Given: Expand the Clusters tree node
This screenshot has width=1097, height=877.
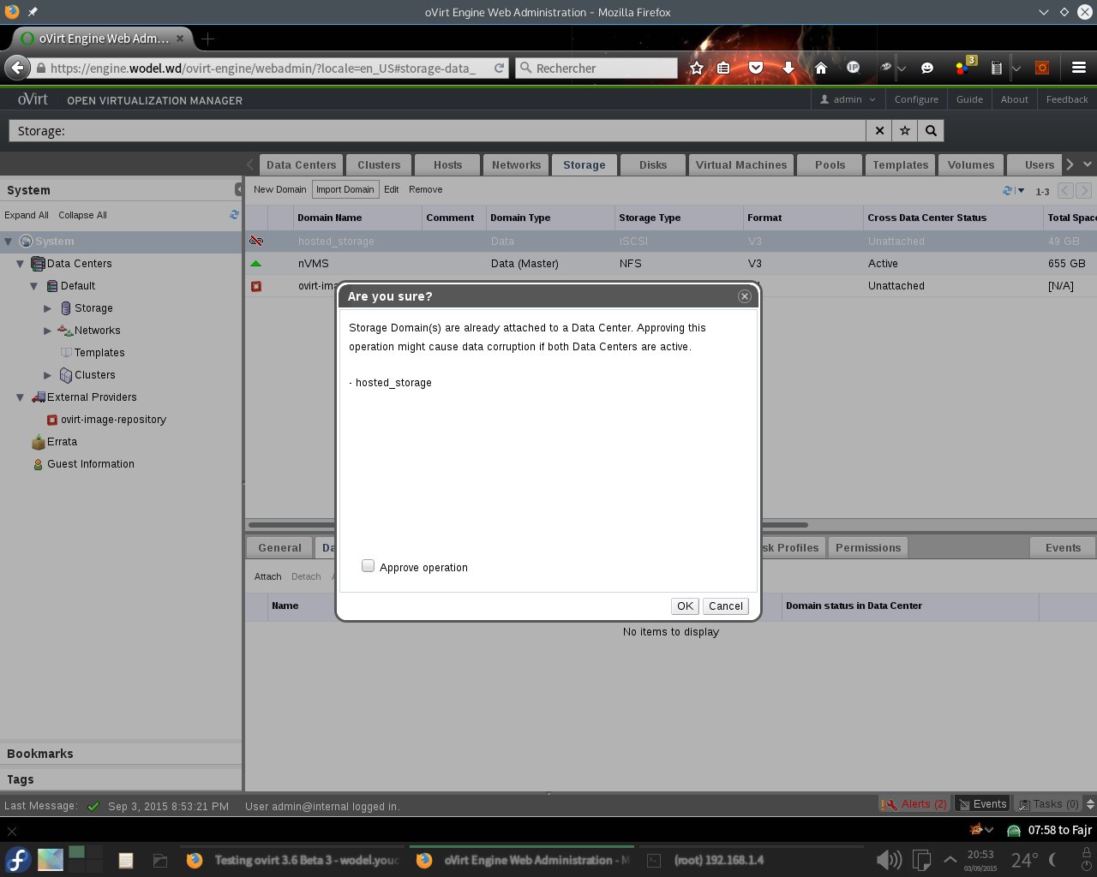Looking at the screenshot, I should pos(48,375).
